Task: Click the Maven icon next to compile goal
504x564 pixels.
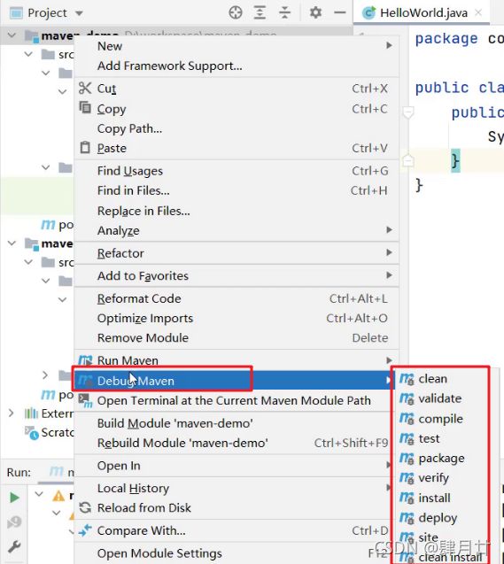Action: (407, 419)
